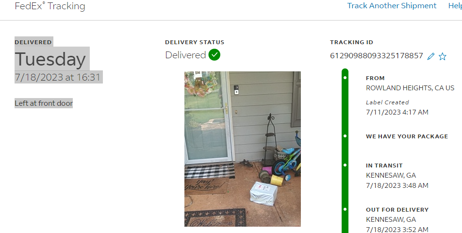Click the pencil edit icon beside tracking ID
The width and height of the screenshot is (462, 233).
click(x=431, y=56)
